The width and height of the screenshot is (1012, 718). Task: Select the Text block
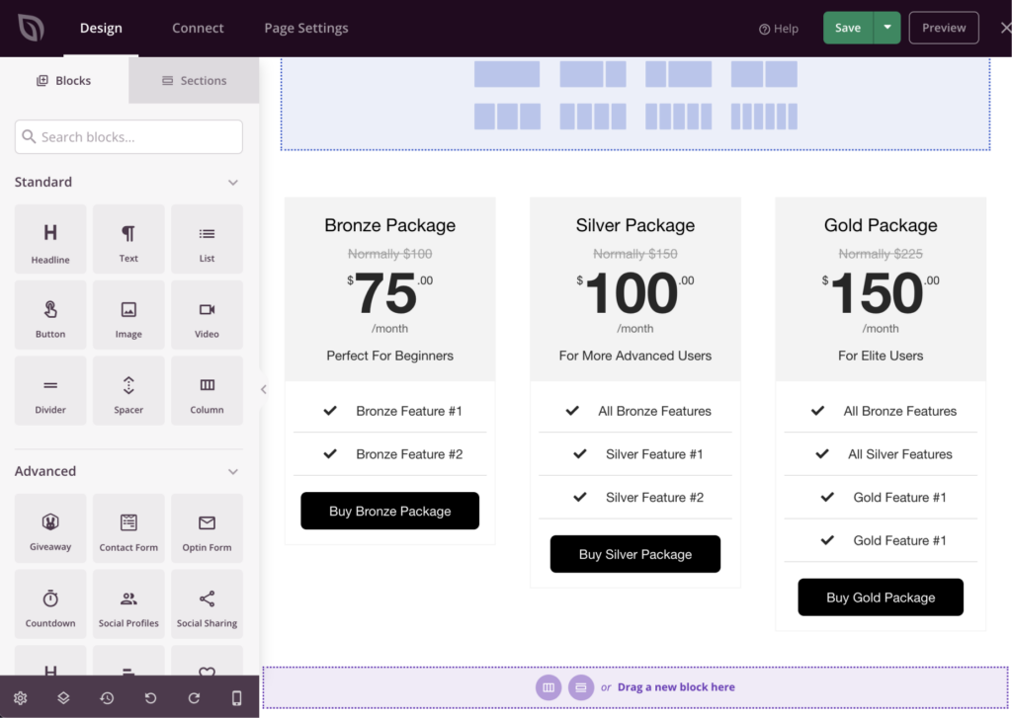128,239
